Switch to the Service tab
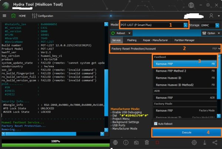Screen dimensions: 222x149 pyautogui.click(x=117, y=40)
